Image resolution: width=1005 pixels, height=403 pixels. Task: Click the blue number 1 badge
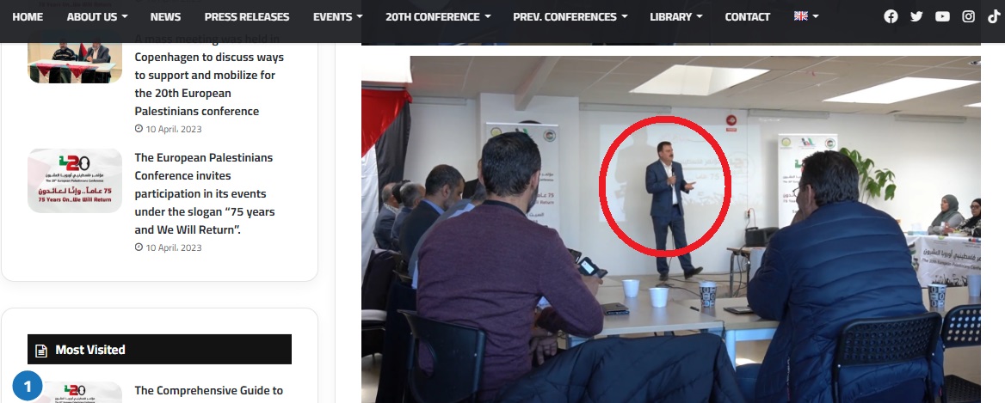pos(28,387)
